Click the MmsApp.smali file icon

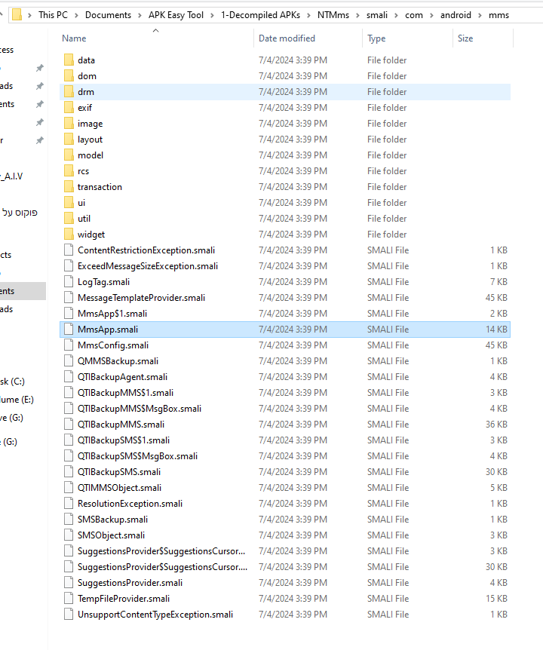(x=69, y=330)
